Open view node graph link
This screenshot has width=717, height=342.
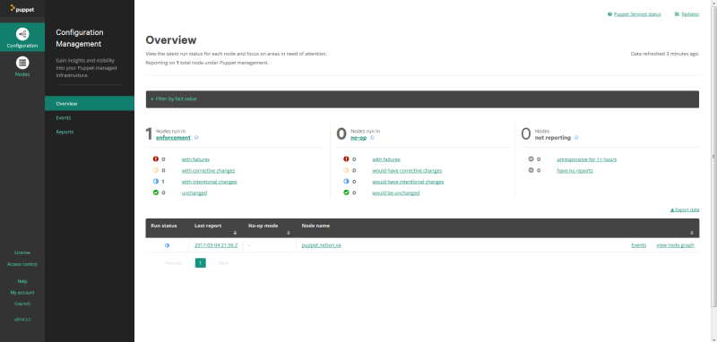tap(676, 245)
